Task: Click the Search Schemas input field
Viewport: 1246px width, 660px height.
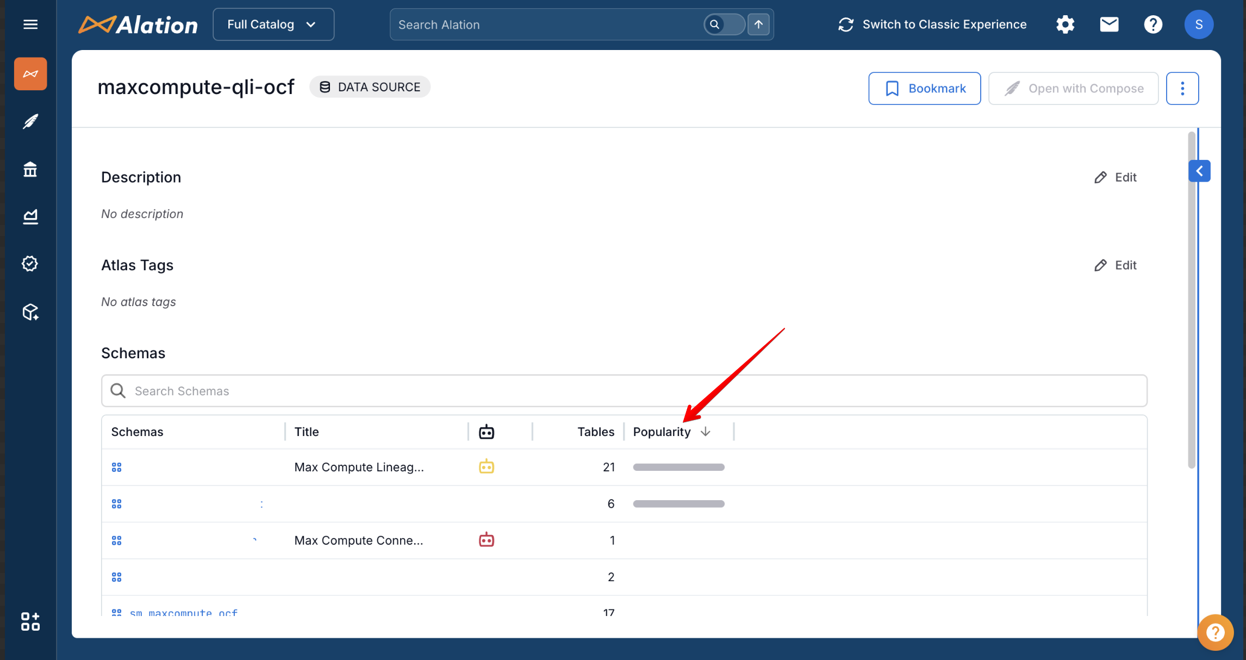Action: tap(624, 391)
